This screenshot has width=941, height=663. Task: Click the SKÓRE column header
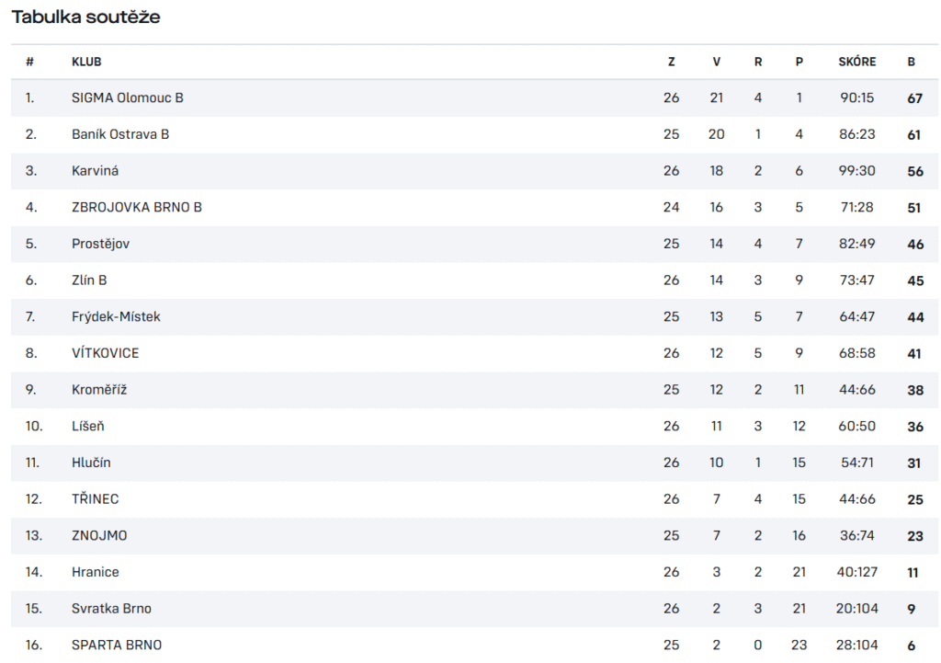857,62
